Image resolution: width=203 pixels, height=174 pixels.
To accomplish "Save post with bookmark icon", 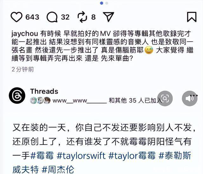I will (x=192, y=17).
